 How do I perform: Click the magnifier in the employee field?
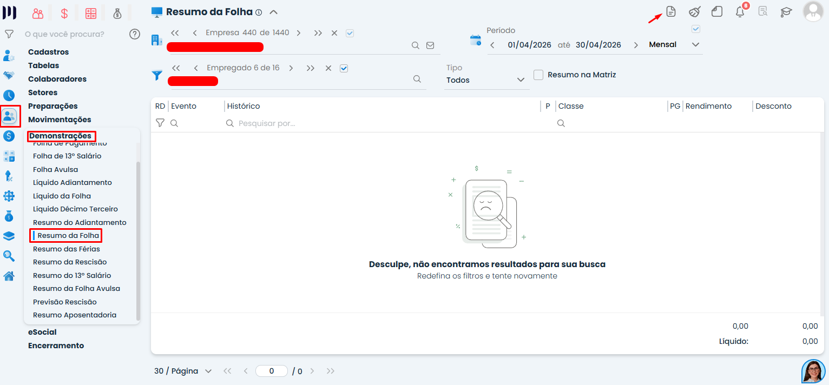pyautogui.click(x=417, y=78)
